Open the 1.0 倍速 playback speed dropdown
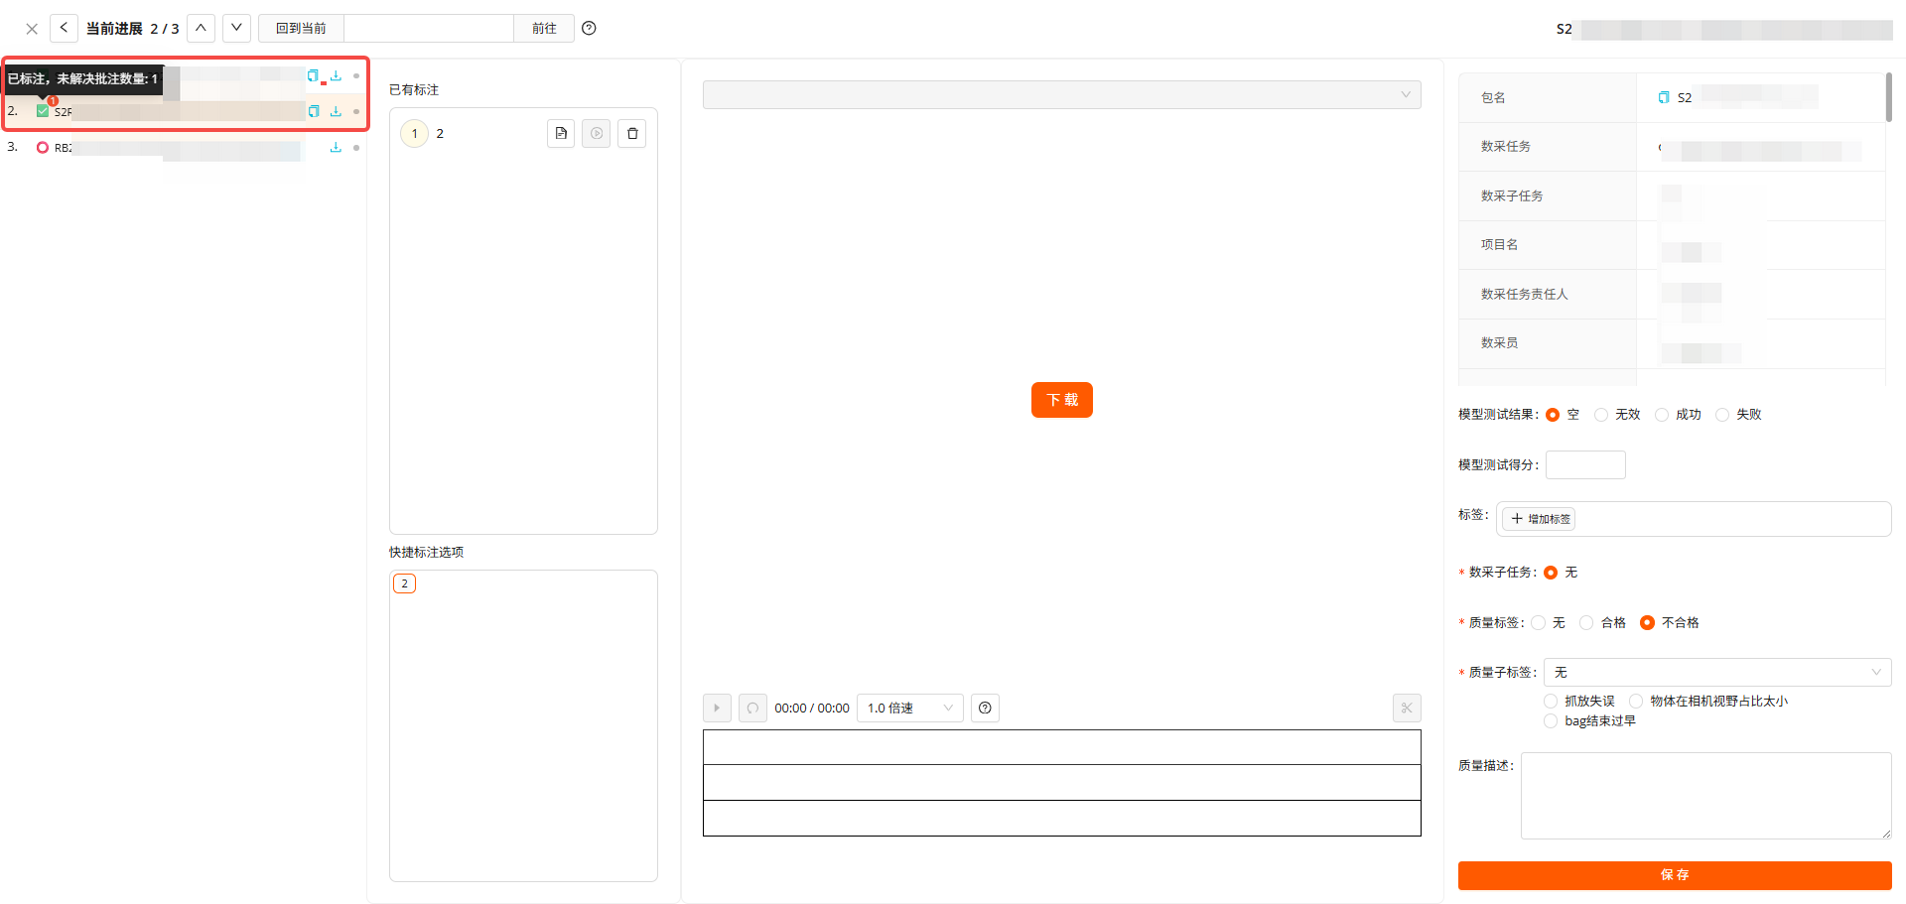This screenshot has height=904, width=1906. pos(909,708)
